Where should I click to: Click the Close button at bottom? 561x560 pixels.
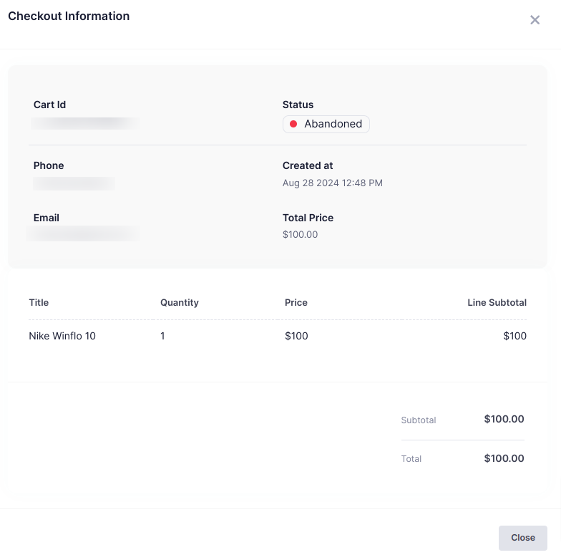522,538
